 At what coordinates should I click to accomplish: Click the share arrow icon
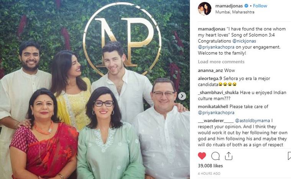229,156
